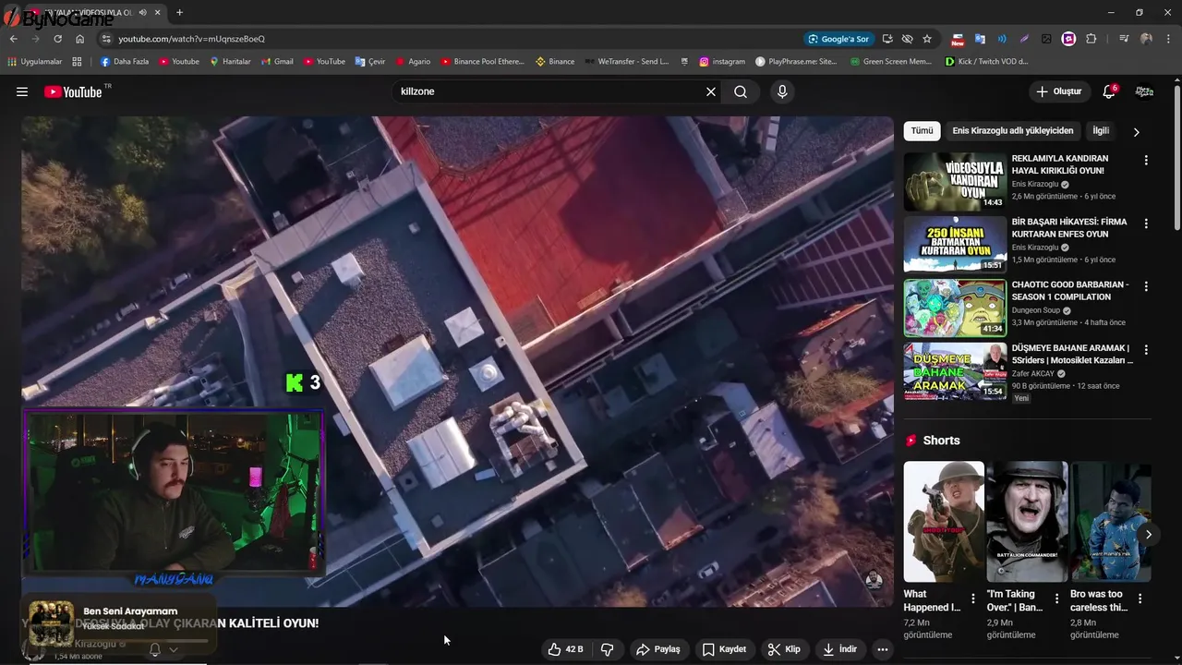Install app icon in address bar
The height and width of the screenshot is (665, 1182).
pos(887,39)
